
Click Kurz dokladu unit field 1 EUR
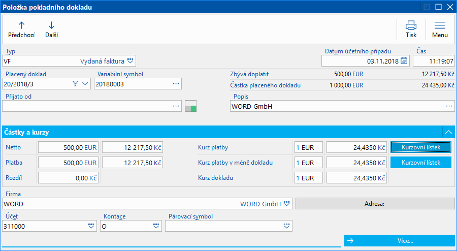(309, 178)
